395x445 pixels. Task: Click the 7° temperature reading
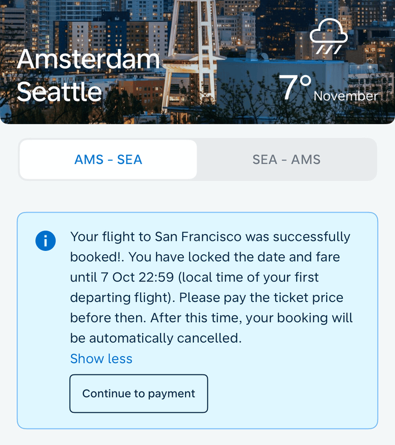tap(294, 89)
